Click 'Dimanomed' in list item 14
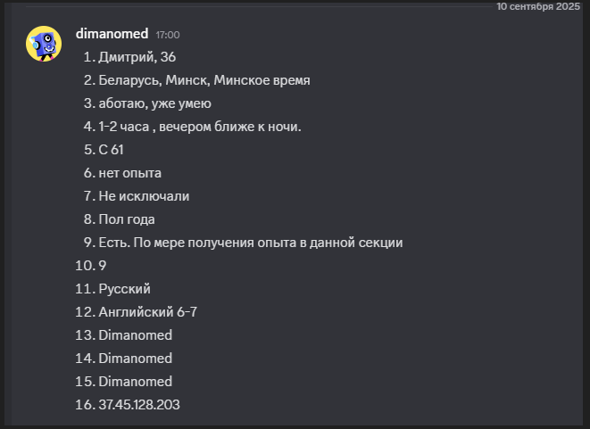The image size is (590, 429). (x=135, y=359)
